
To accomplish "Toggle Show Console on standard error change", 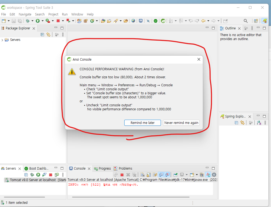I will (x=167, y=175).
